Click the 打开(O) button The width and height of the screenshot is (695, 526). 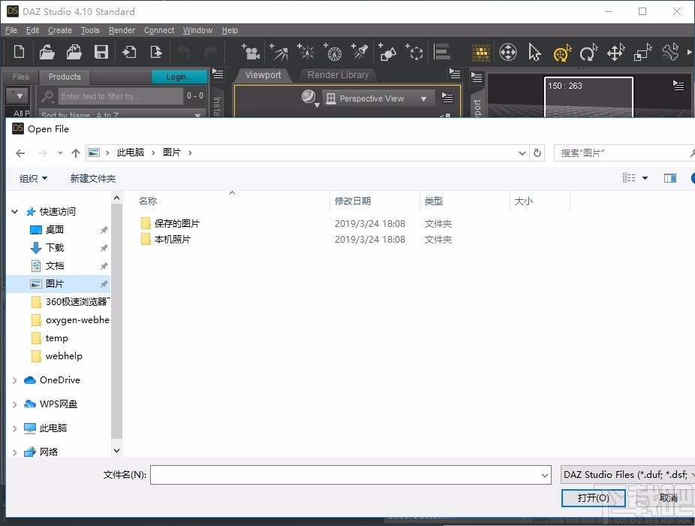593,498
